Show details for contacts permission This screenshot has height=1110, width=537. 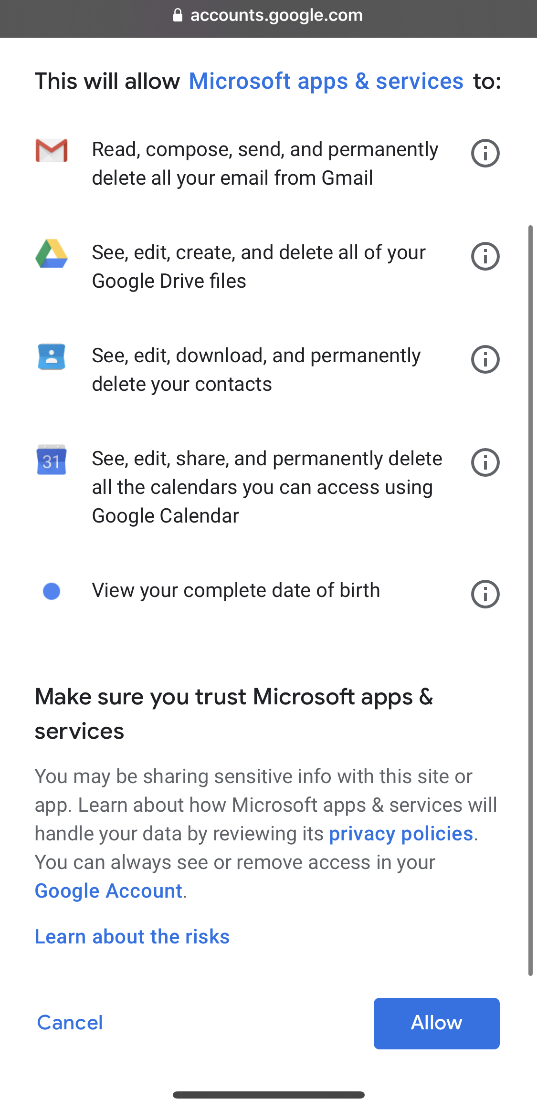(x=485, y=360)
